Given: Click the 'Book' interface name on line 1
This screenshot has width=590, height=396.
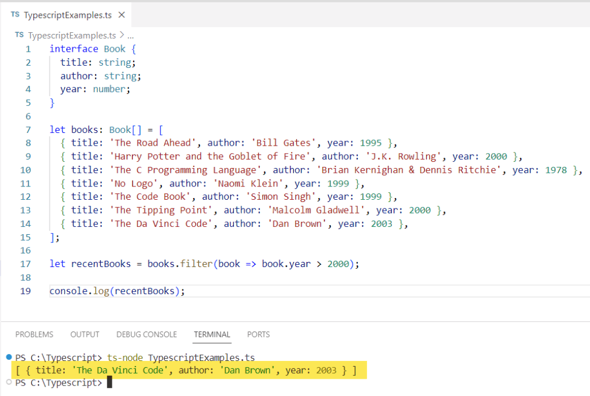Looking at the screenshot, I should point(115,49).
